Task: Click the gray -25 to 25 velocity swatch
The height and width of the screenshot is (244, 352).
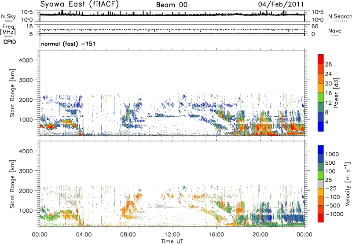Action: pyautogui.click(x=321, y=184)
